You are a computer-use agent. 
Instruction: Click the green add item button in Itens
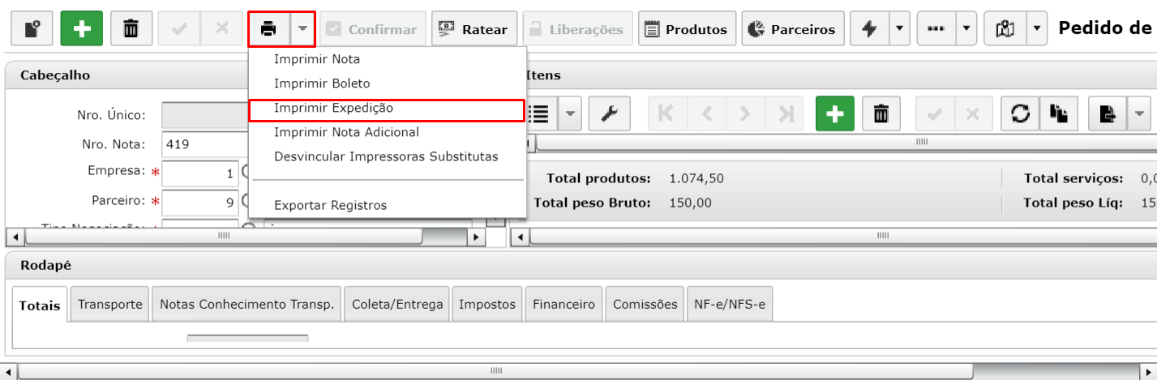click(835, 115)
